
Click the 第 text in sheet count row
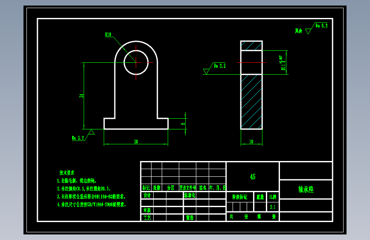259,217
